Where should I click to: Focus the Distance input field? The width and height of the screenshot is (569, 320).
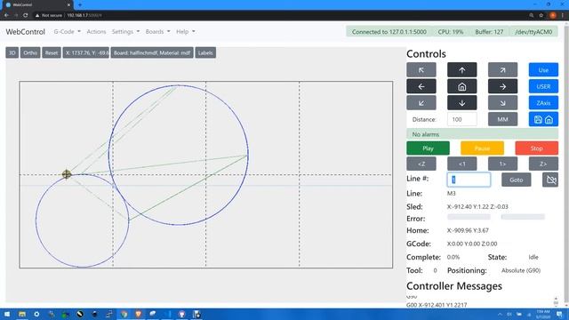tap(461, 119)
